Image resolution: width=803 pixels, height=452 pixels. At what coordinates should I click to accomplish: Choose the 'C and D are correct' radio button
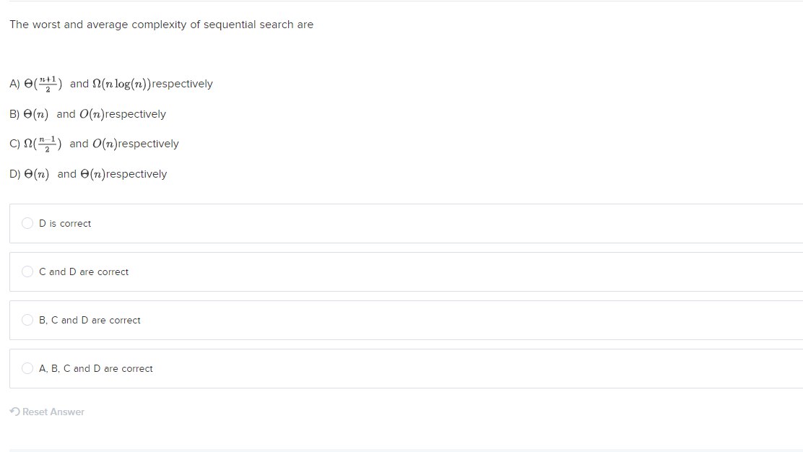pyautogui.click(x=27, y=271)
